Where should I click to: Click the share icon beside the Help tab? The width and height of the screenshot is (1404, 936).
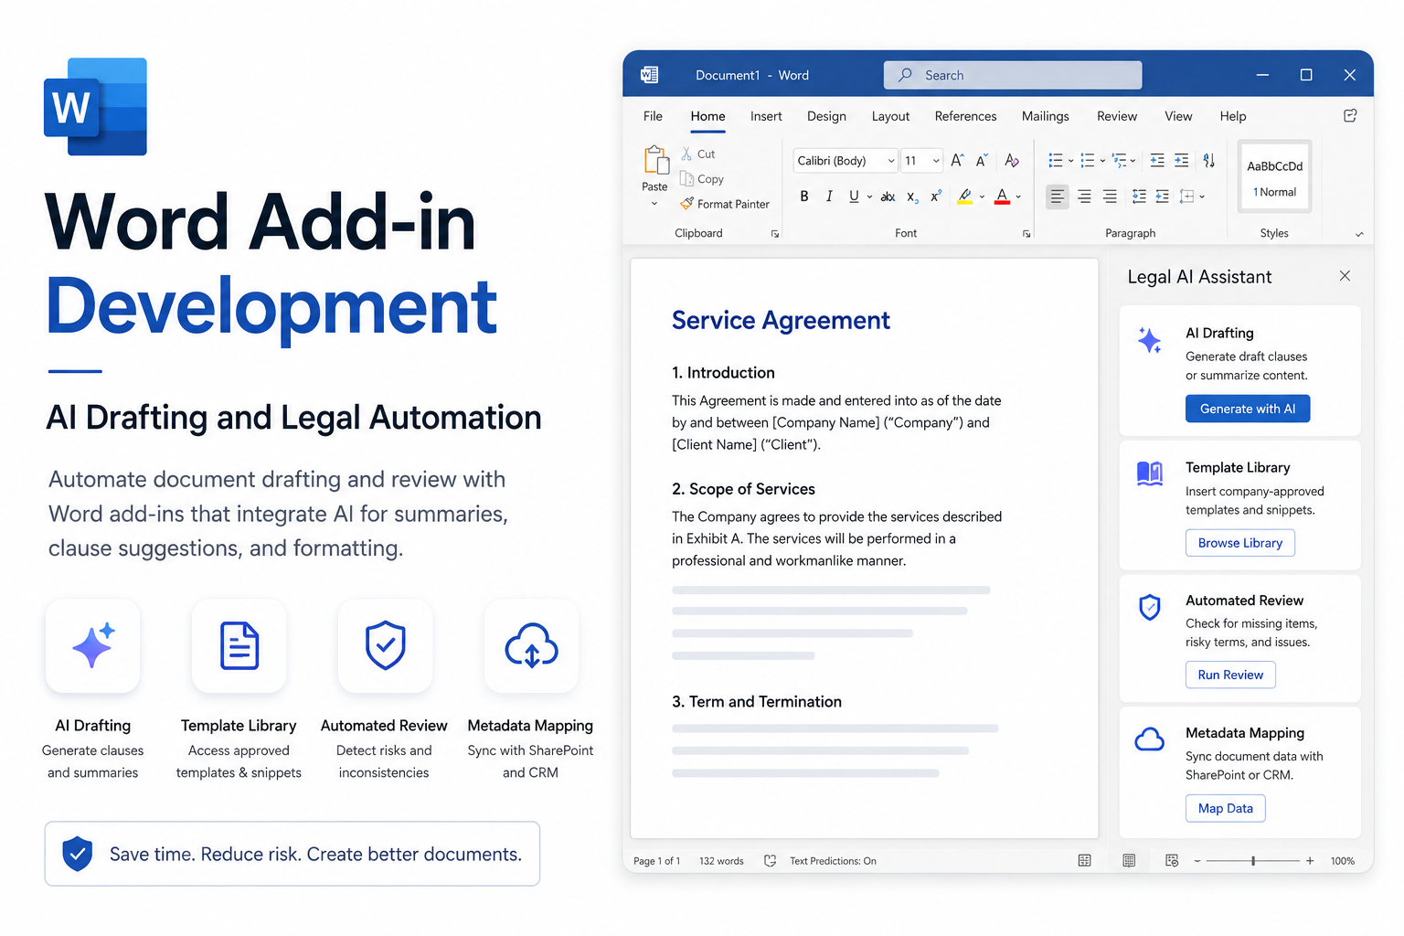(1350, 116)
